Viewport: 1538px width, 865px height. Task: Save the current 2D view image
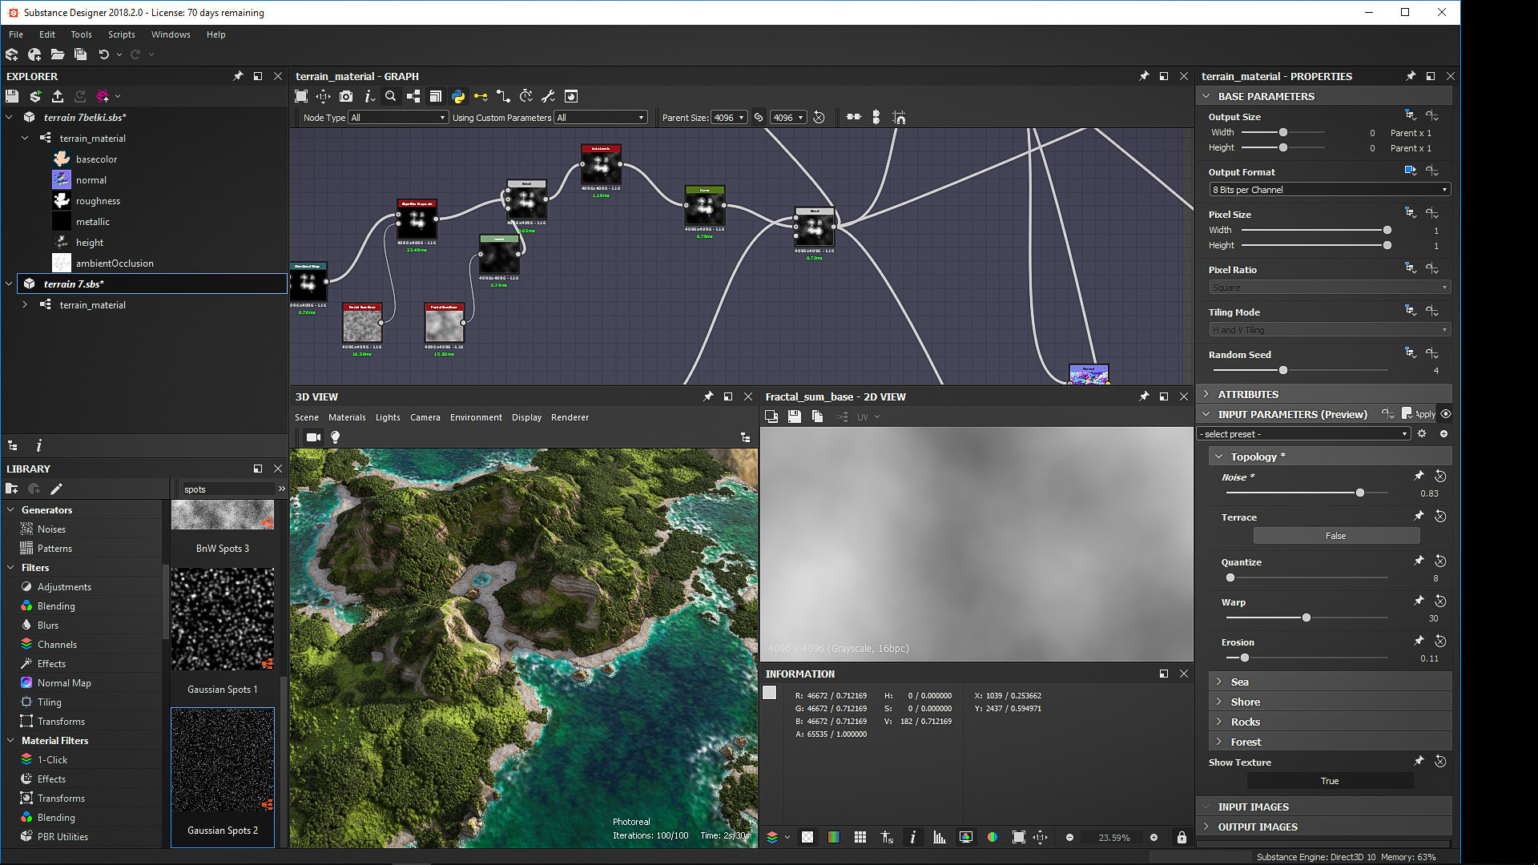[x=795, y=416]
